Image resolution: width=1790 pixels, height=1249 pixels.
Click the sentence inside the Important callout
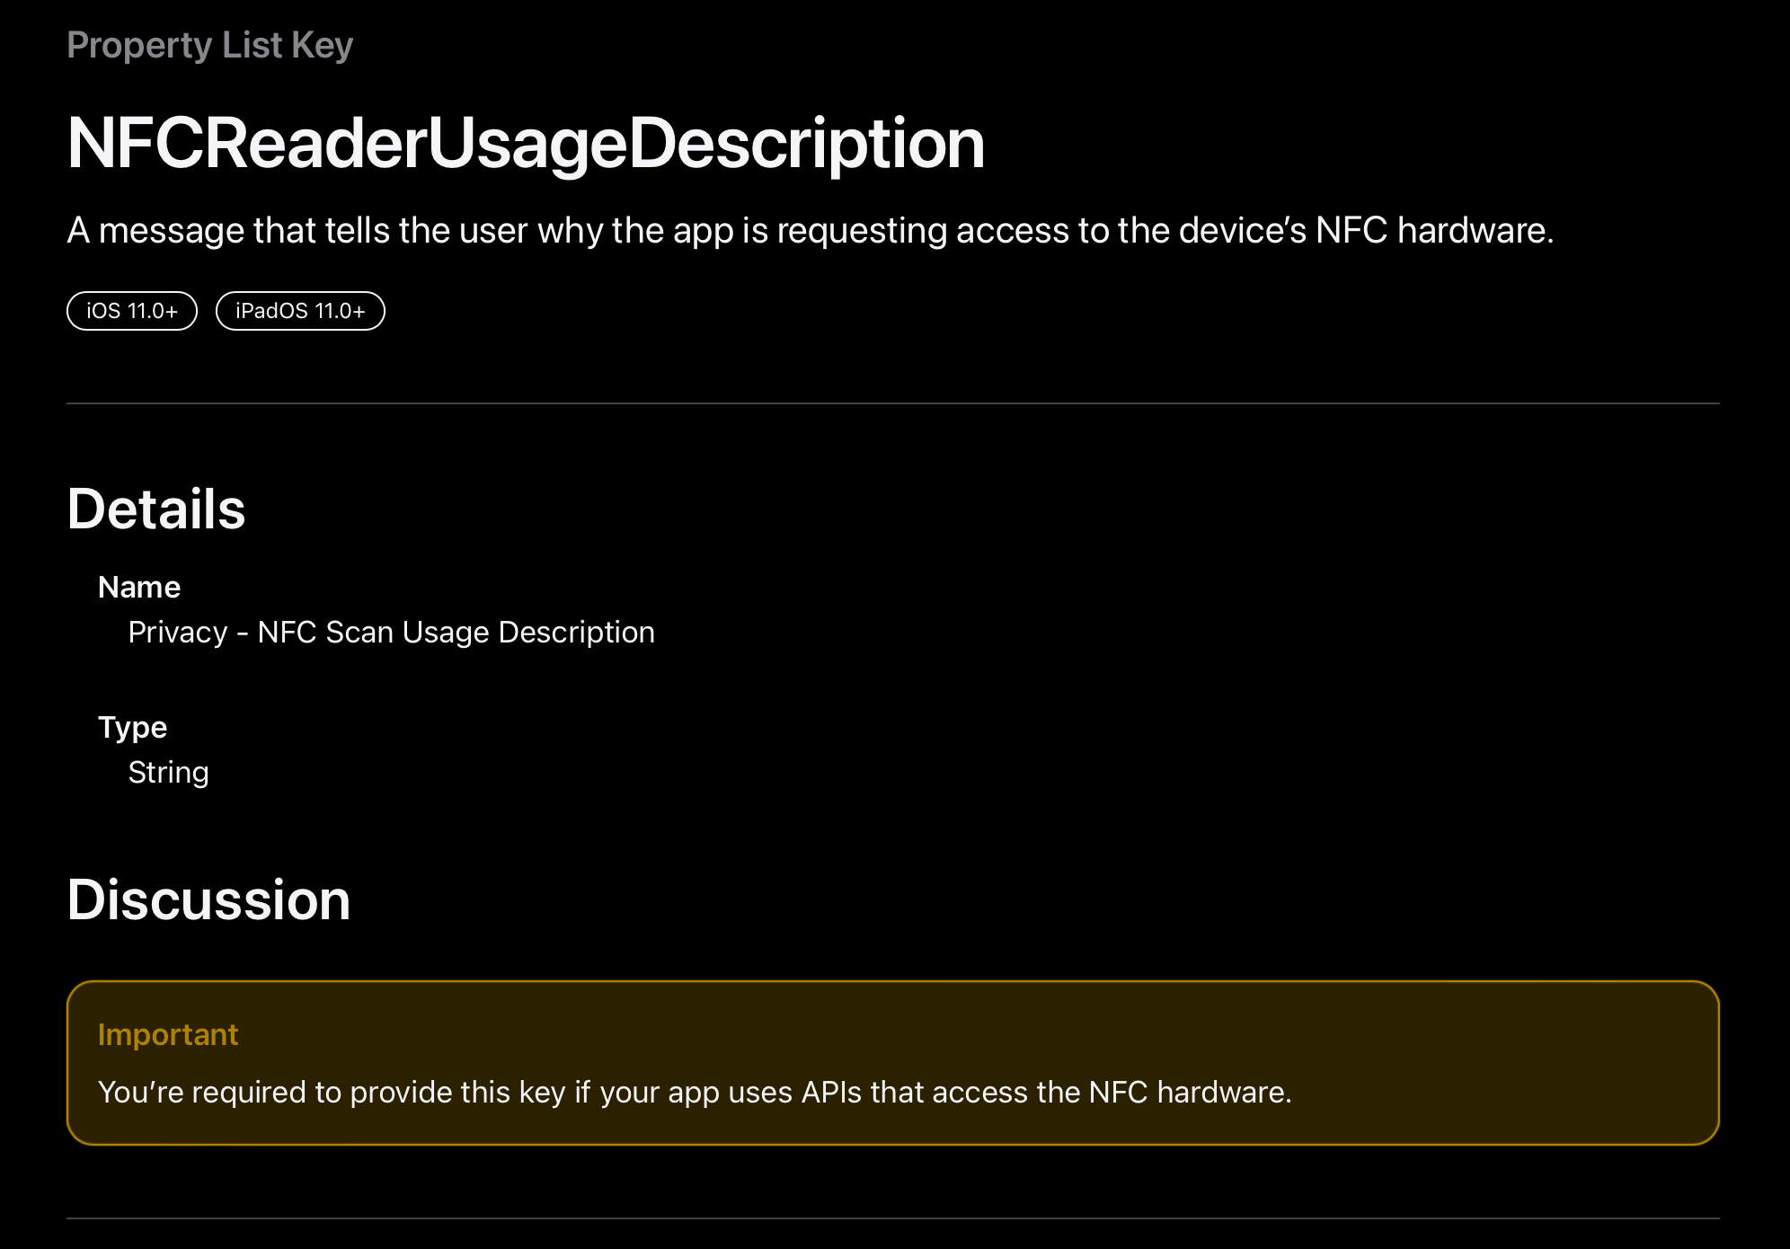tap(694, 1093)
